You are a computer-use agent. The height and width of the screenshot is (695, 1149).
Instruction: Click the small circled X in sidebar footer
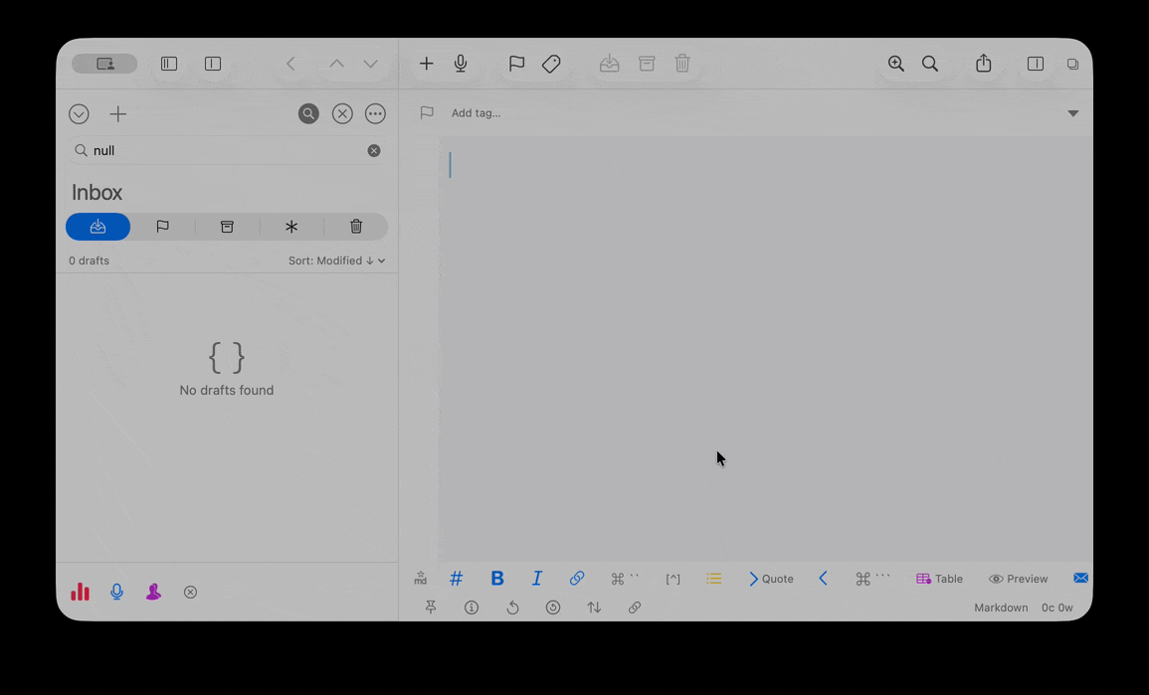(x=191, y=592)
